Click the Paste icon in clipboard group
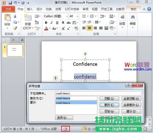Viewport: 153px width, 133px height. coord(7,18)
